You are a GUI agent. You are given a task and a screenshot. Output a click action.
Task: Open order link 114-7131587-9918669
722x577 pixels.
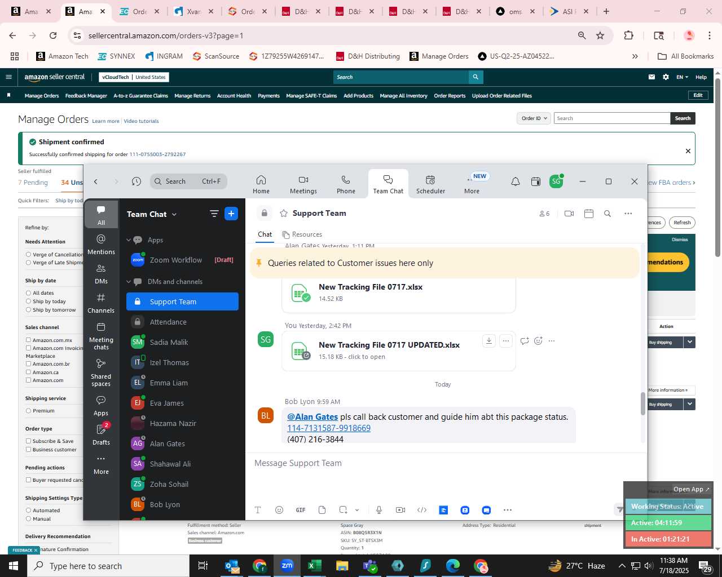coord(329,428)
